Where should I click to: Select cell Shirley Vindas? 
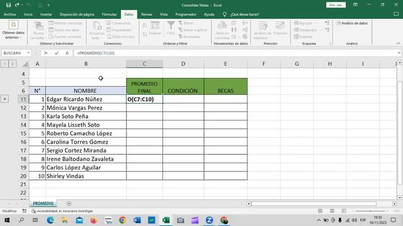click(86, 176)
